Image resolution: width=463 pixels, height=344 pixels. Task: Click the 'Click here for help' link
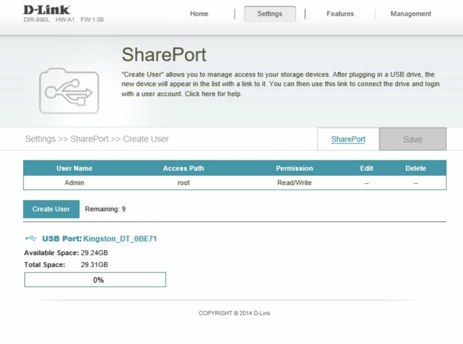(x=213, y=94)
